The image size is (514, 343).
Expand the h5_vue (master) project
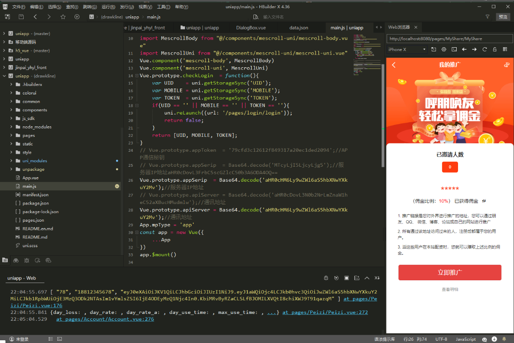[4, 50]
